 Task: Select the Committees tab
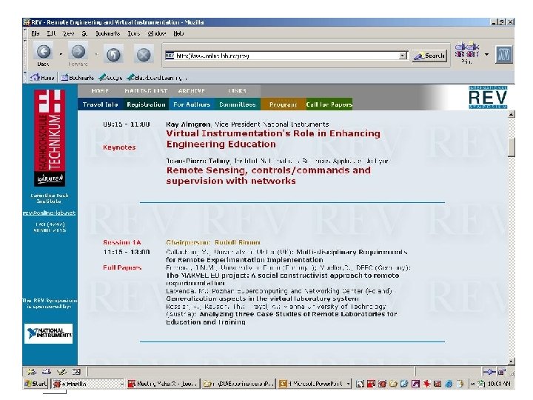[x=238, y=104]
